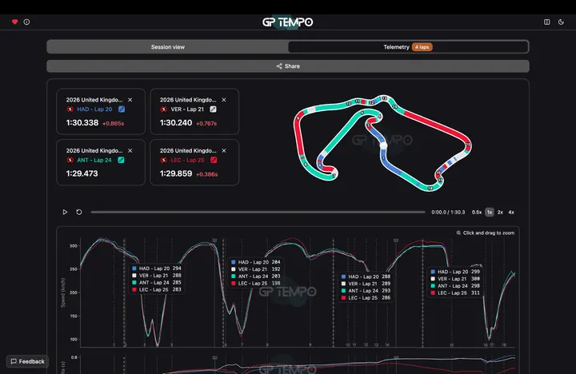Click the 0:00.0 / 1:30.3 time readout
Viewport: 576px width, 374px height.
[x=448, y=212]
